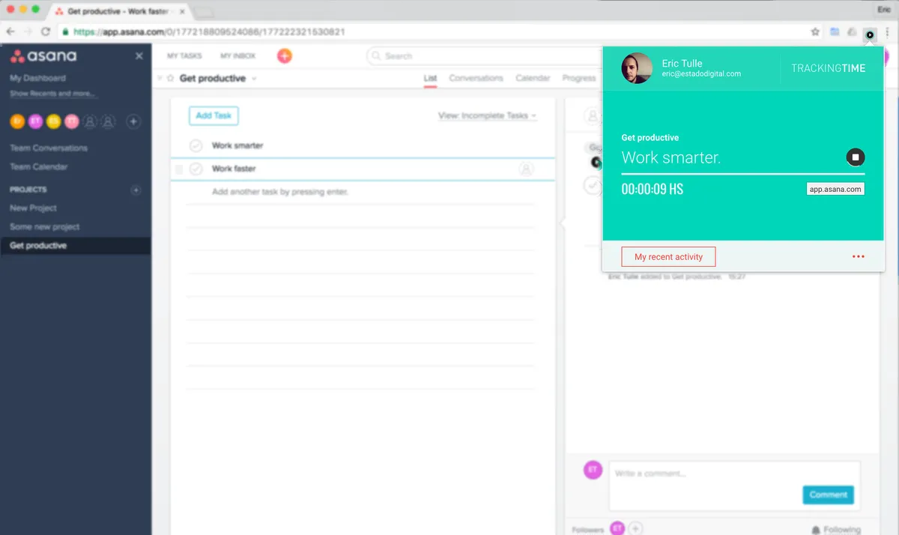Image resolution: width=899 pixels, height=535 pixels.
Task: Click the Add Task button
Action: pyautogui.click(x=214, y=115)
